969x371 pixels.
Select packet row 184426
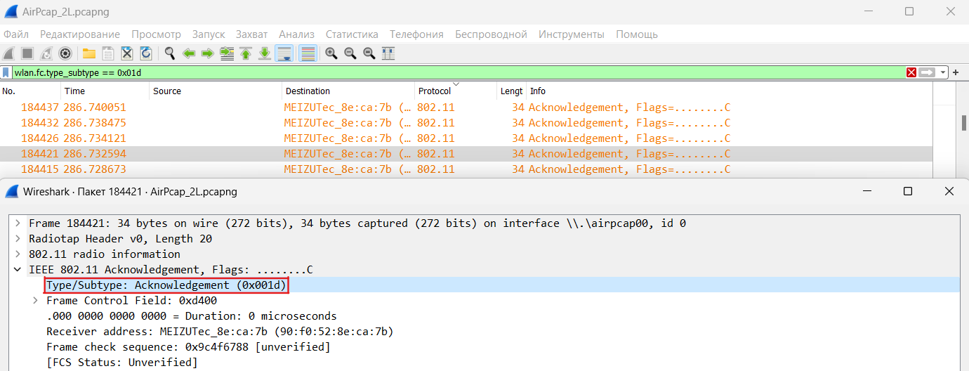pyautogui.click(x=466, y=138)
